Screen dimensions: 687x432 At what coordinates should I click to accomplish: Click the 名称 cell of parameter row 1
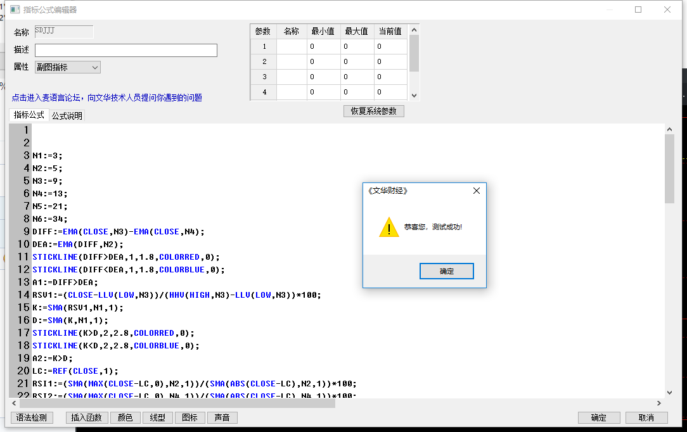click(x=292, y=46)
